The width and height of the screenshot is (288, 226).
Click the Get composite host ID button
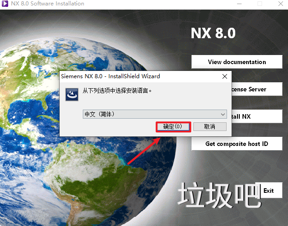237,144
